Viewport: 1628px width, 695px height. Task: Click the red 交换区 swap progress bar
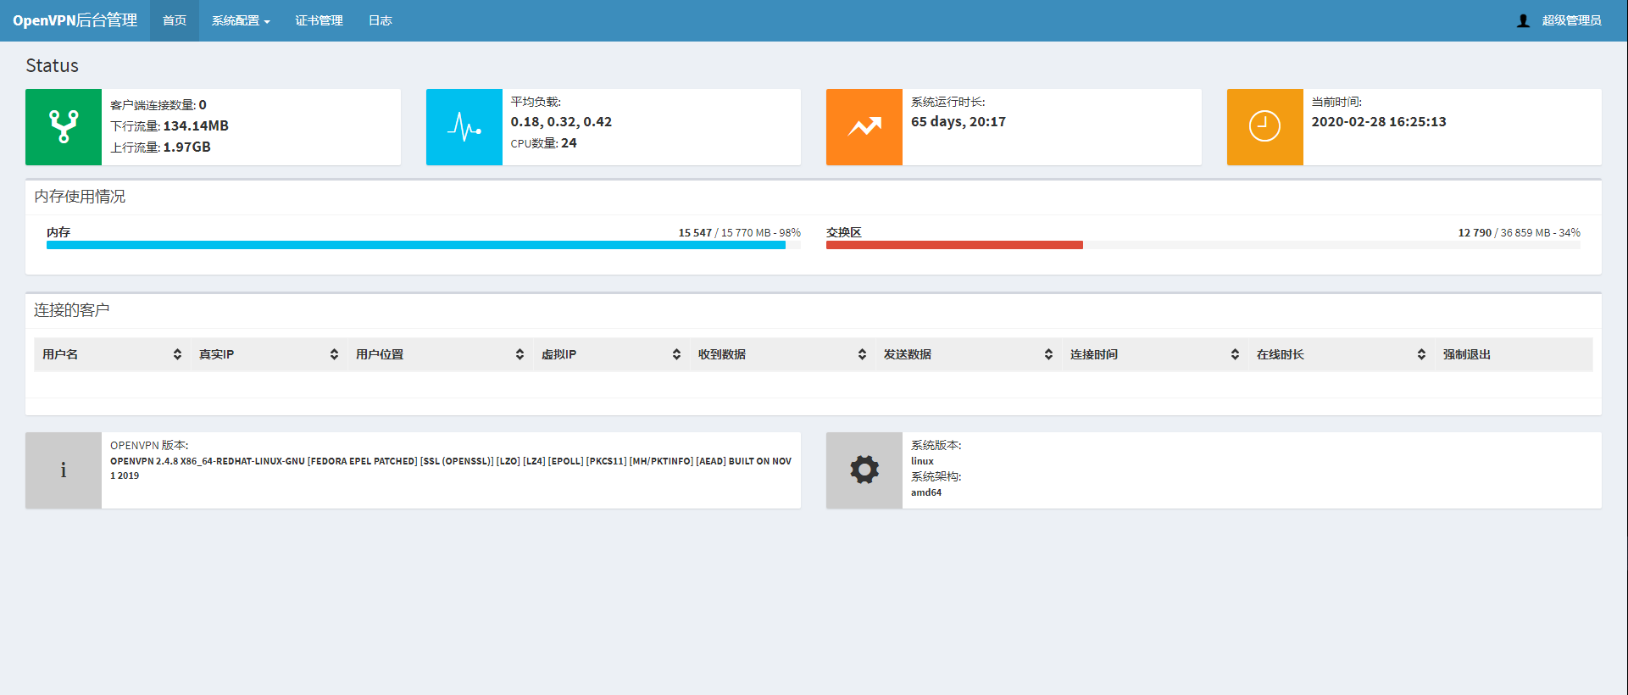(x=954, y=245)
